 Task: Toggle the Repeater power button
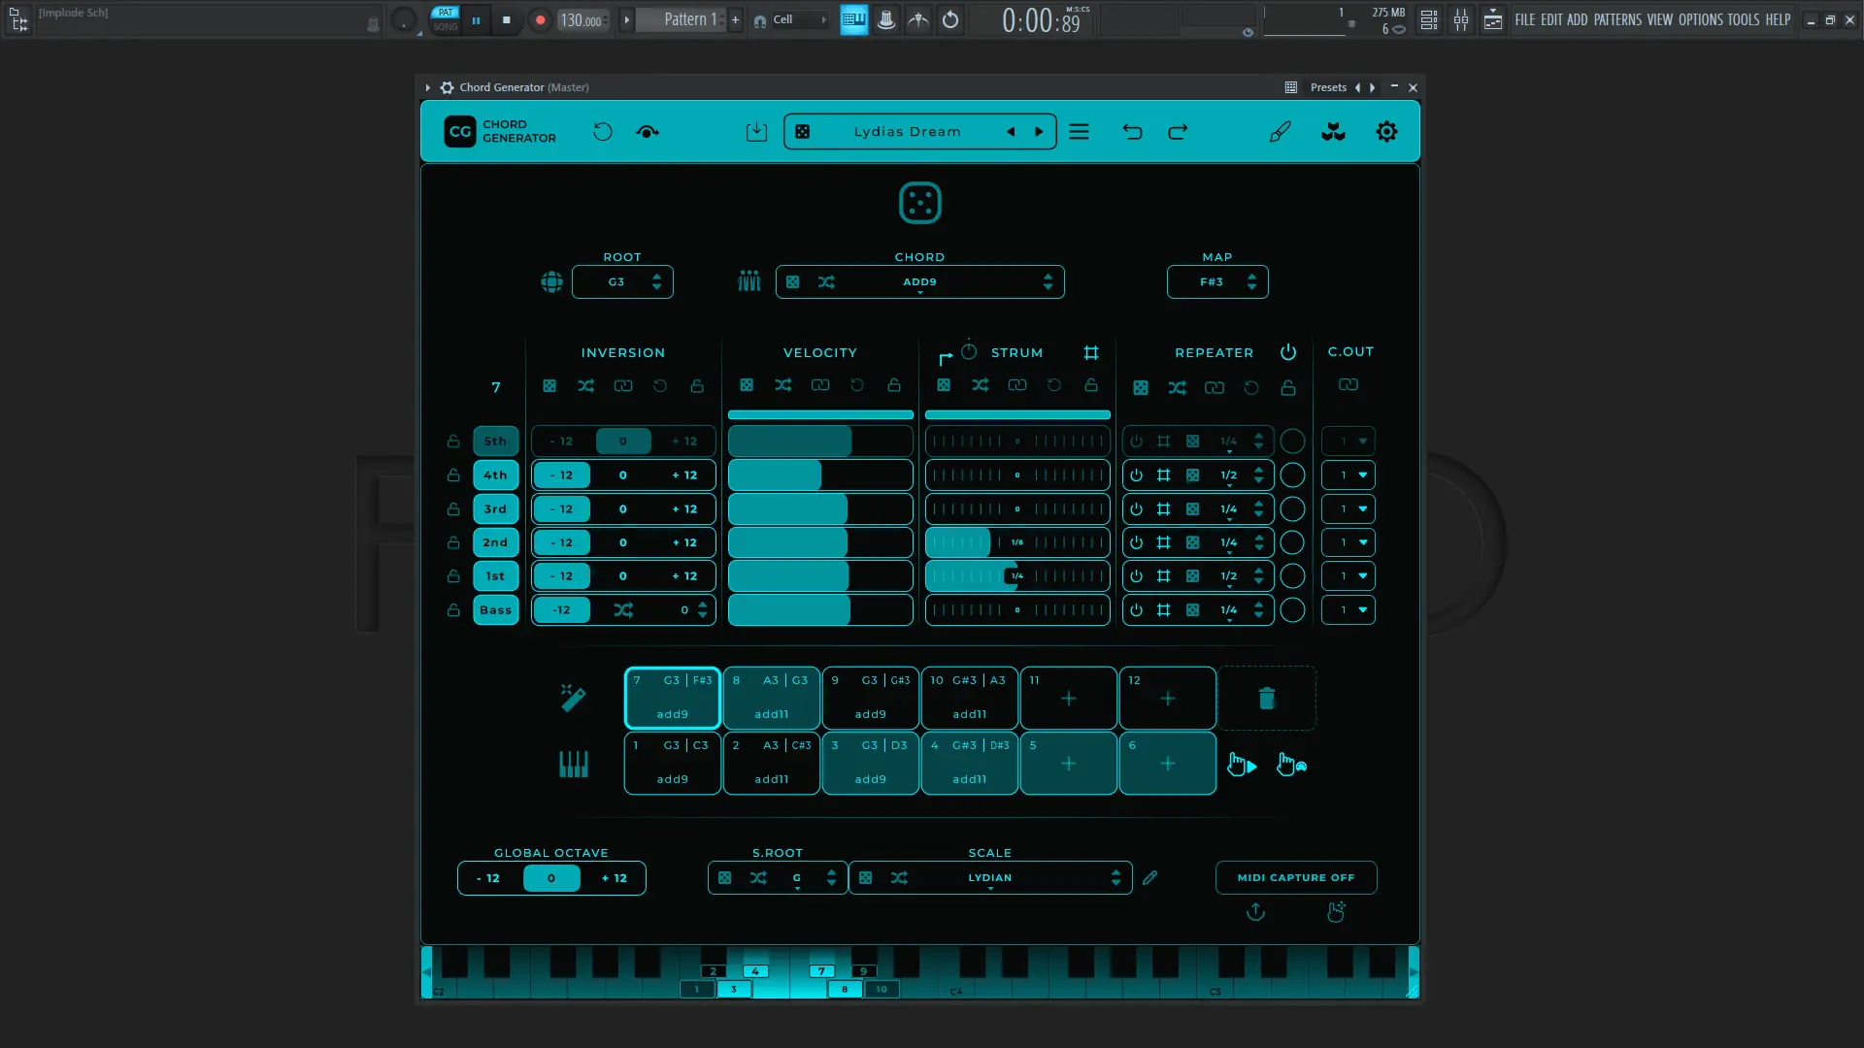(x=1288, y=352)
